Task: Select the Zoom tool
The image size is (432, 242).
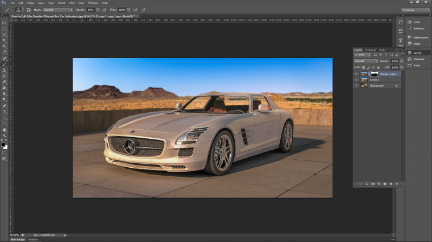Action: coord(4,135)
